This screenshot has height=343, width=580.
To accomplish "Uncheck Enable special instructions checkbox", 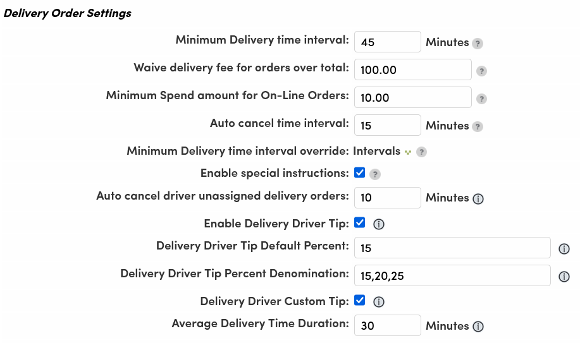I will point(359,172).
